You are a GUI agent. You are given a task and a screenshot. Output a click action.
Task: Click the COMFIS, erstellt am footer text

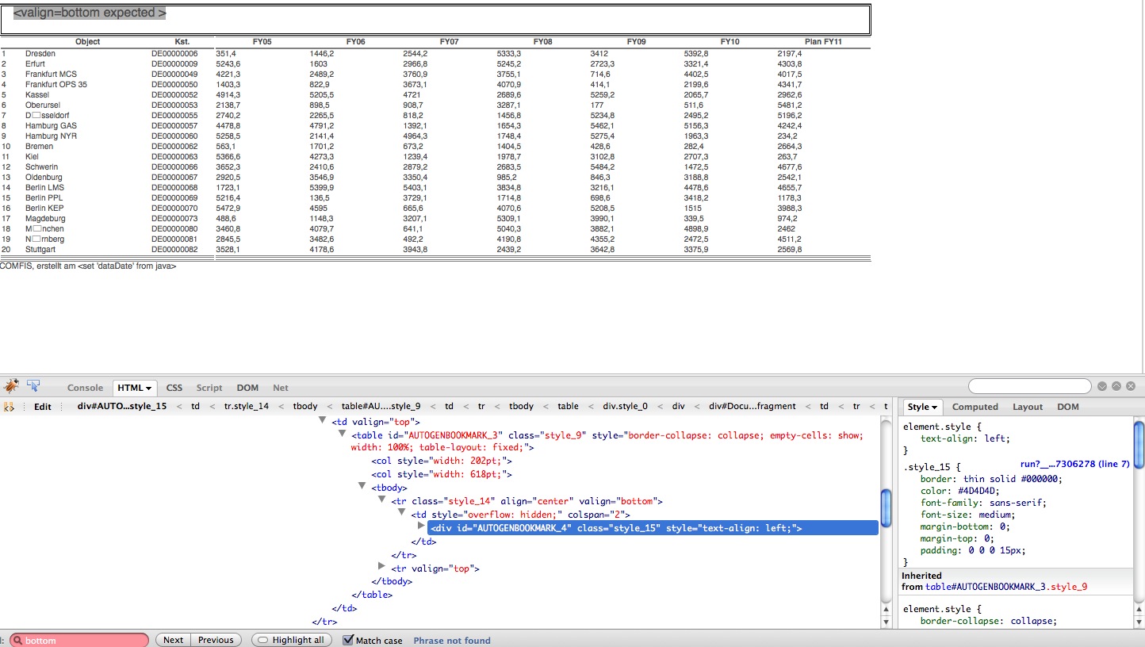tap(88, 266)
